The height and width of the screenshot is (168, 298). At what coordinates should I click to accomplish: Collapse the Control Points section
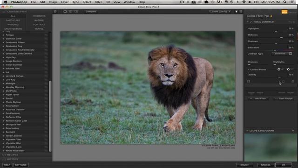248,70
